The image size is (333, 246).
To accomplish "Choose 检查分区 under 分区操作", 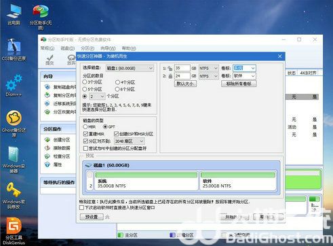I will 58,156.
